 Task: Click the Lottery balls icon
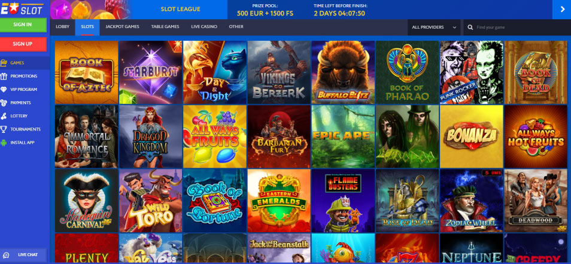[4, 116]
